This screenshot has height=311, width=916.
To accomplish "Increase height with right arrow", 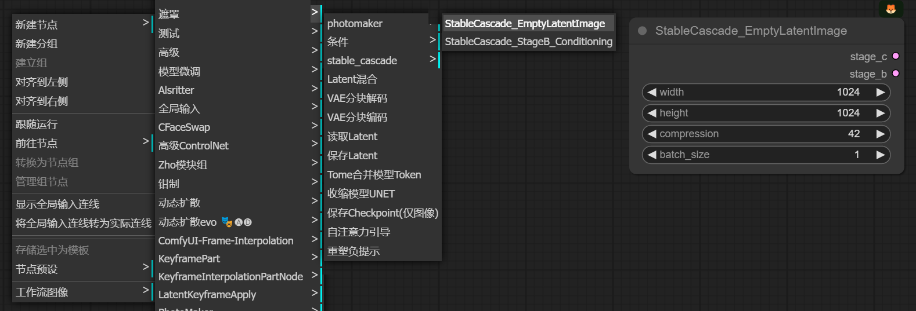I will click(x=881, y=113).
